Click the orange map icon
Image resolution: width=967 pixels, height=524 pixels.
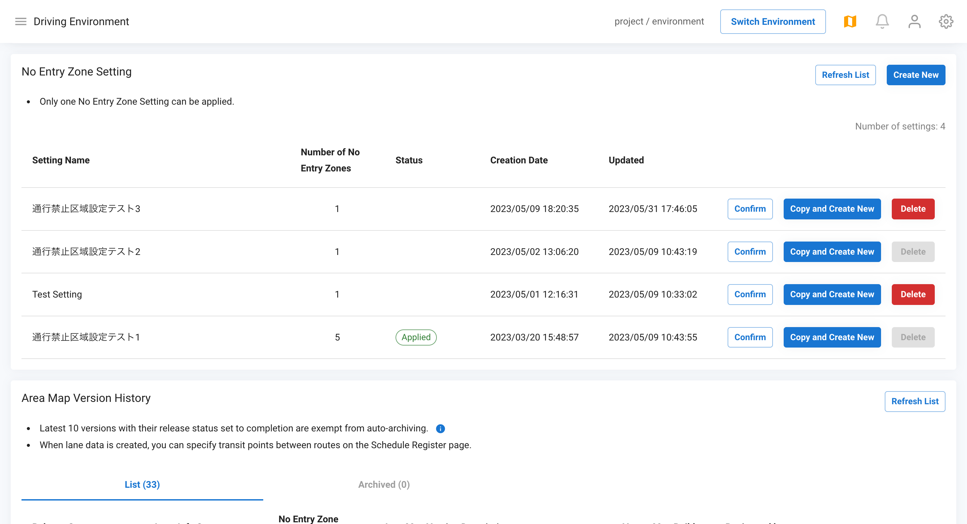pos(850,21)
